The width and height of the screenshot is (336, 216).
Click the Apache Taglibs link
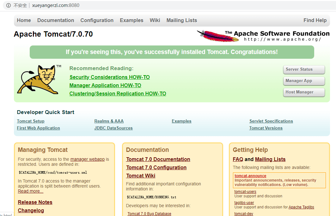click(301, 207)
